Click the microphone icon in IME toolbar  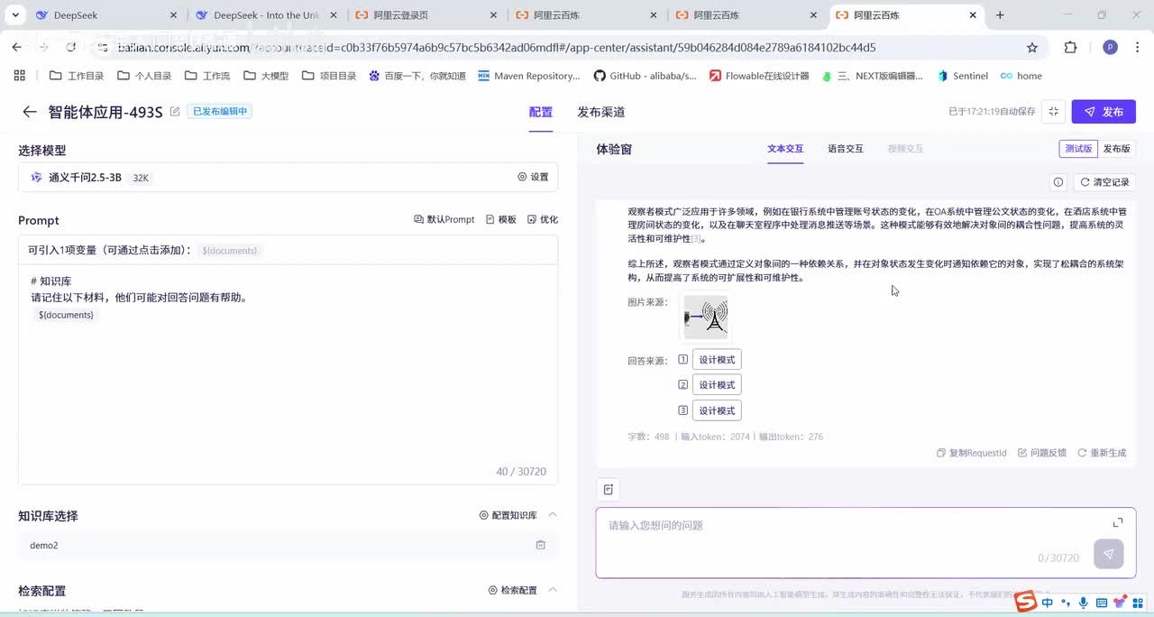tap(1083, 603)
